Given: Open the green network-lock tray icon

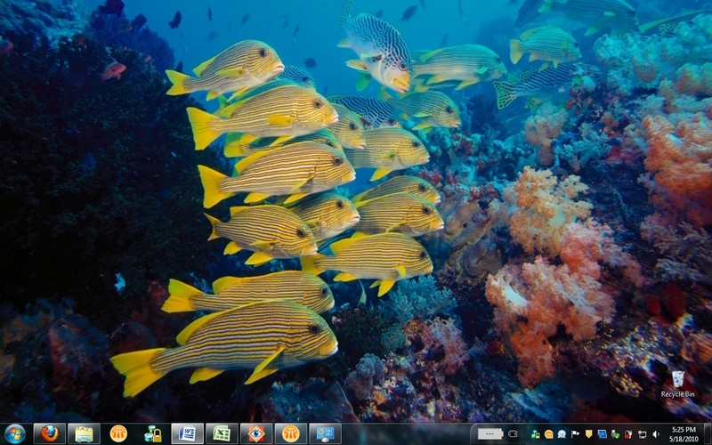Looking at the screenshot, I should [536, 434].
